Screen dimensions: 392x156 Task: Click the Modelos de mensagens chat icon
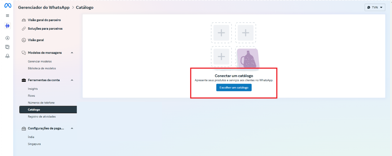pyautogui.click(x=24, y=53)
